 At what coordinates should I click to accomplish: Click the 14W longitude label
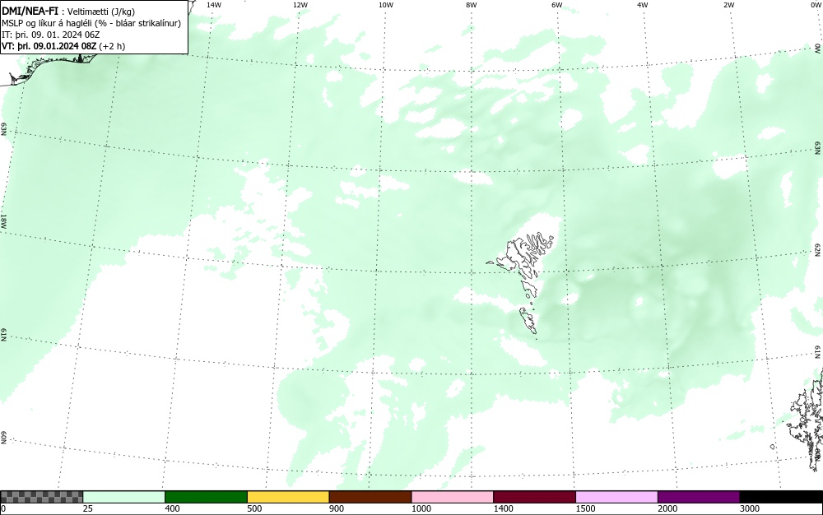click(x=214, y=5)
